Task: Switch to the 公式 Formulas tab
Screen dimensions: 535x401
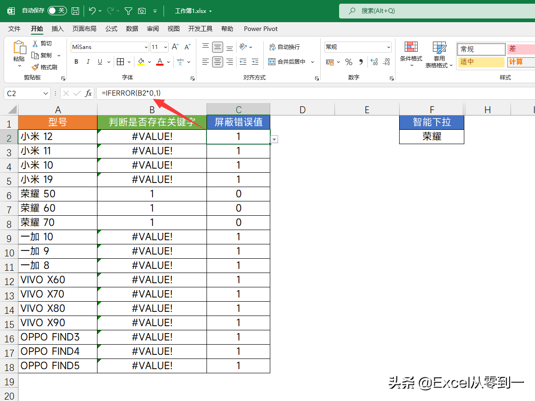Action: click(111, 29)
